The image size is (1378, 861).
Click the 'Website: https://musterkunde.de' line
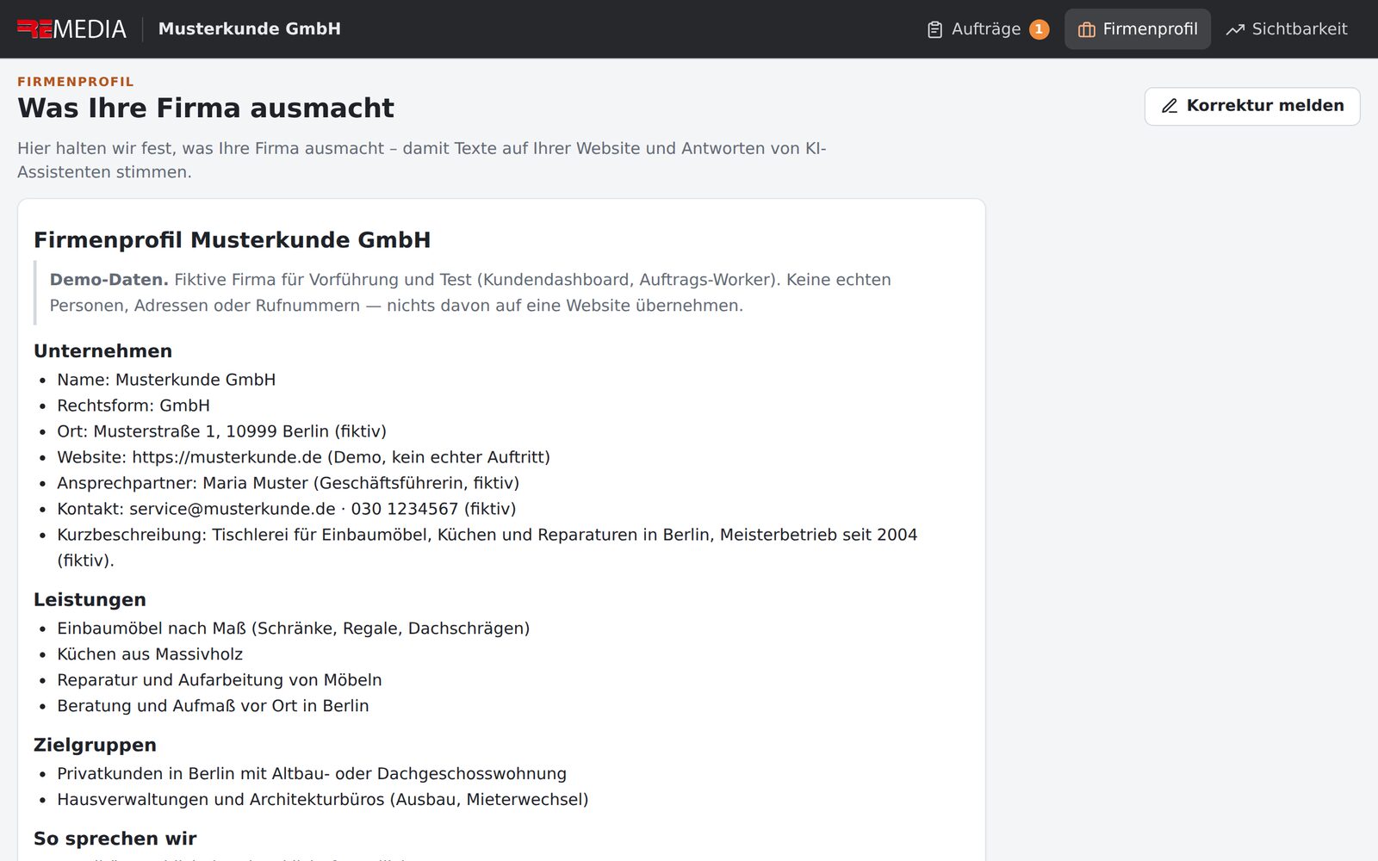click(303, 457)
